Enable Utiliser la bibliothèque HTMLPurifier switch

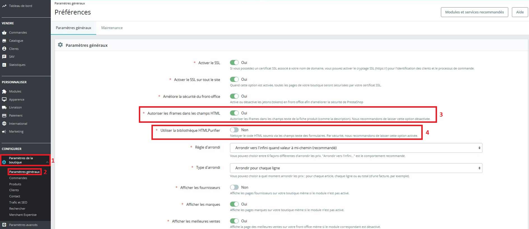[234, 130]
